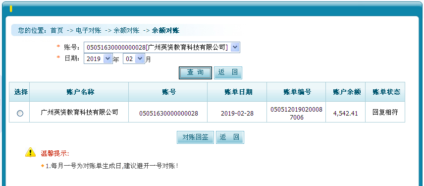Click the account name cell 广州英资教育科技有限公司

pyautogui.click(x=79, y=112)
